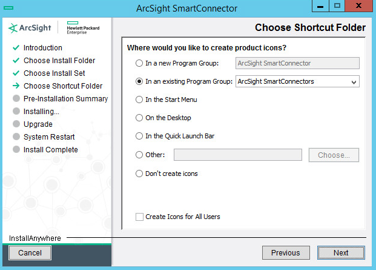Click the 'Upgrade' step label
The image size is (376, 270).
38,124
